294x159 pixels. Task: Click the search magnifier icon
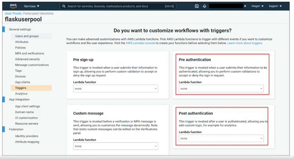point(64,6)
